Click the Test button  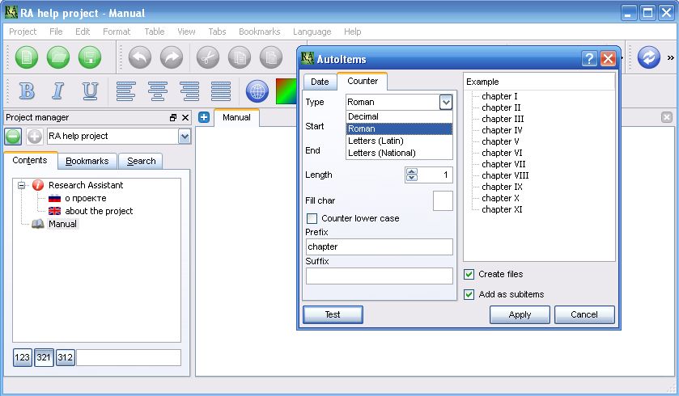tap(333, 314)
